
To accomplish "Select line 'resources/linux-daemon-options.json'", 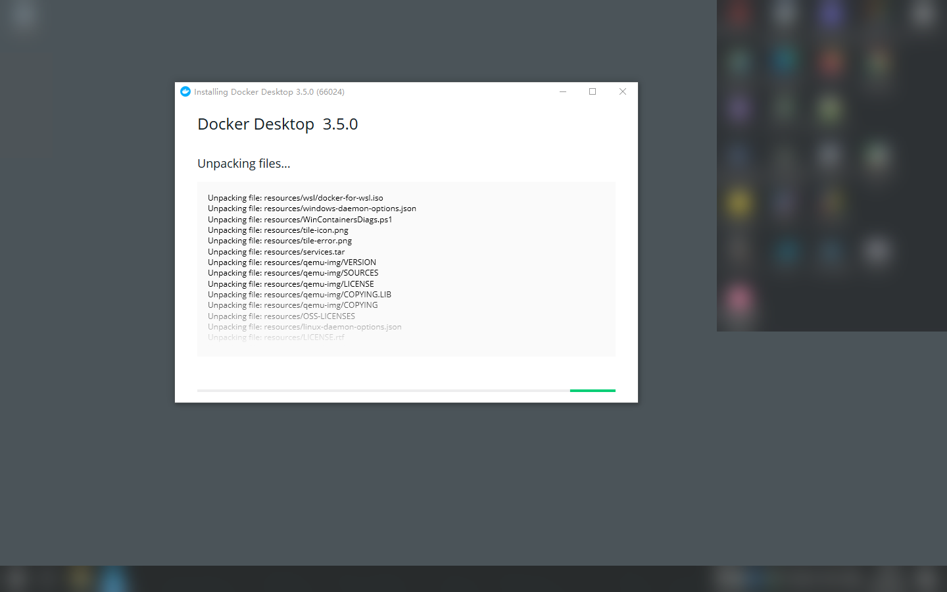I will [x=304, y=327].
